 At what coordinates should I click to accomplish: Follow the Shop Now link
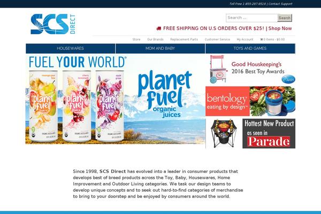tap(280, 28)
